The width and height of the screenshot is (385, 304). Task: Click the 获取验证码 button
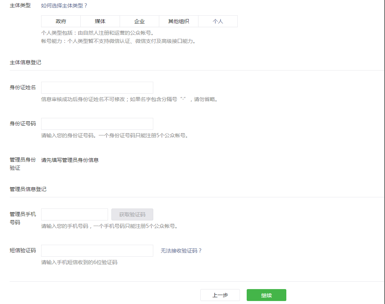132,214
